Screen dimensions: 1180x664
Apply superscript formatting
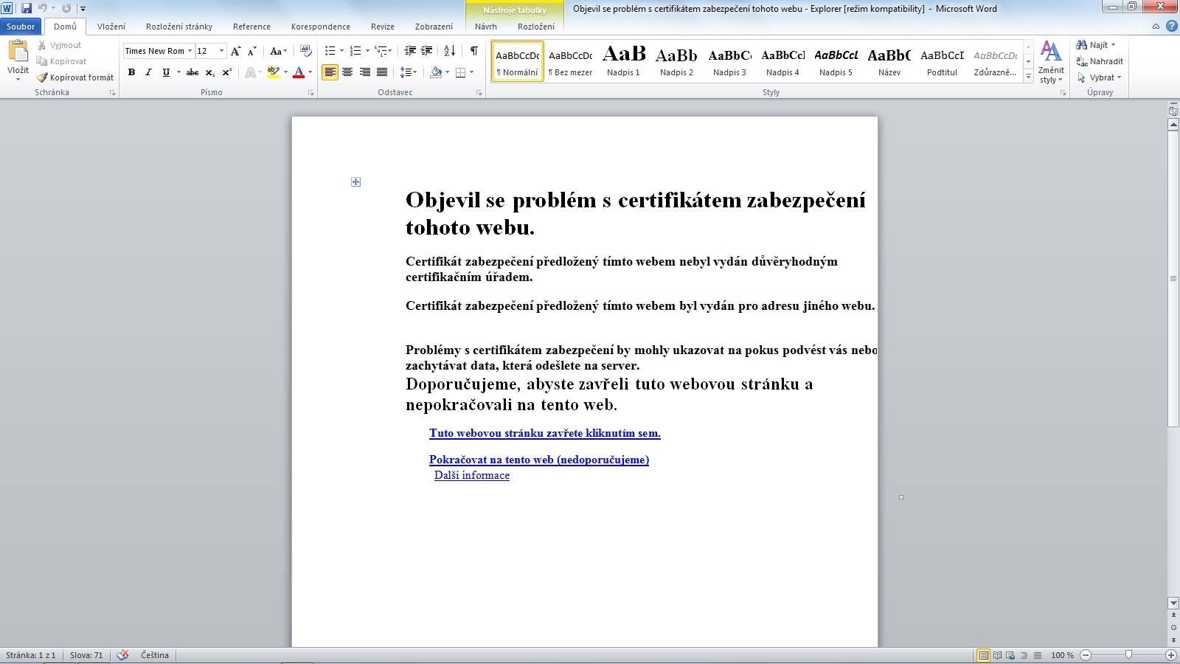tap(226, 72)
